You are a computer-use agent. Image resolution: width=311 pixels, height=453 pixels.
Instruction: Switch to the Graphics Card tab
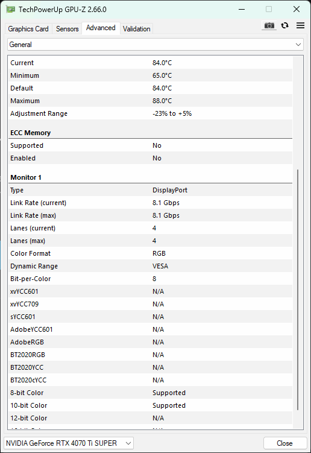28,29
